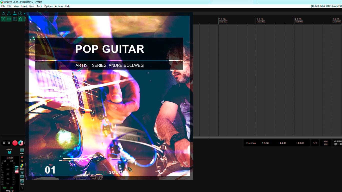This screenshot has height=192, width=342.
Task: Click the Open Project upload-arrow icon
Action: point(9,13)
